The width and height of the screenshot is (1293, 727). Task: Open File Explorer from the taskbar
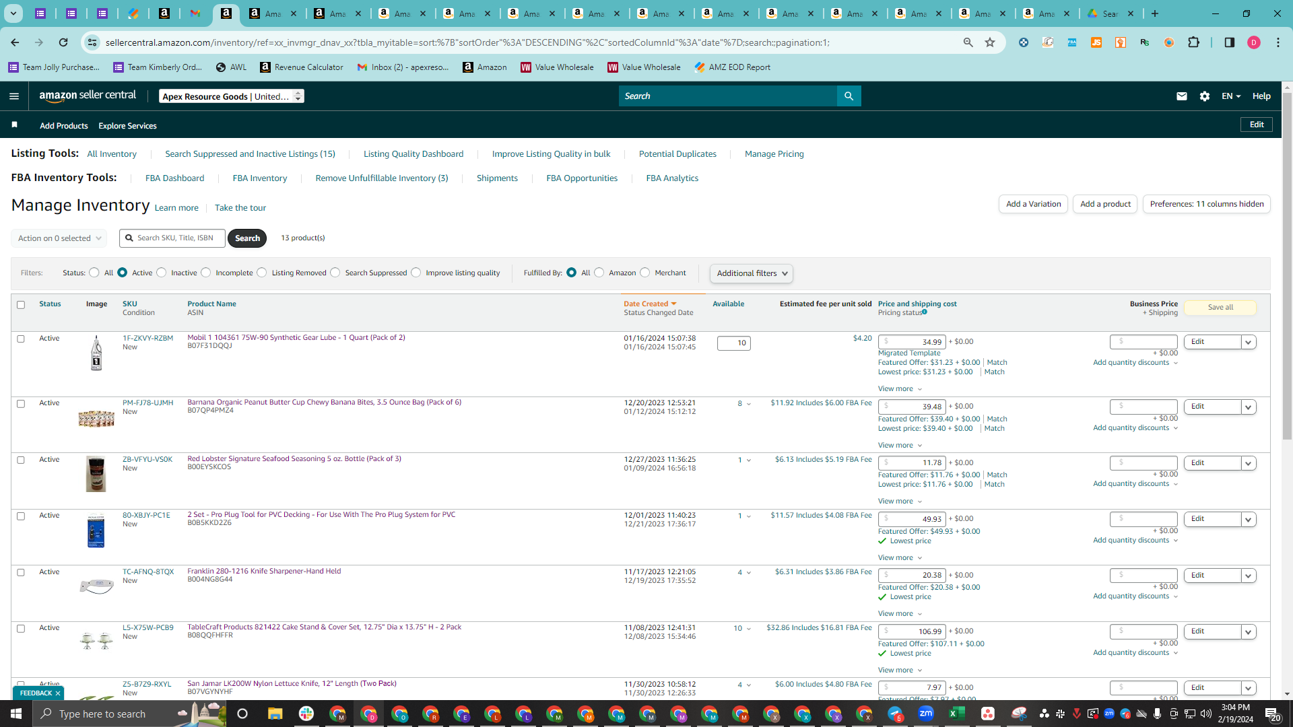point(275,714)
